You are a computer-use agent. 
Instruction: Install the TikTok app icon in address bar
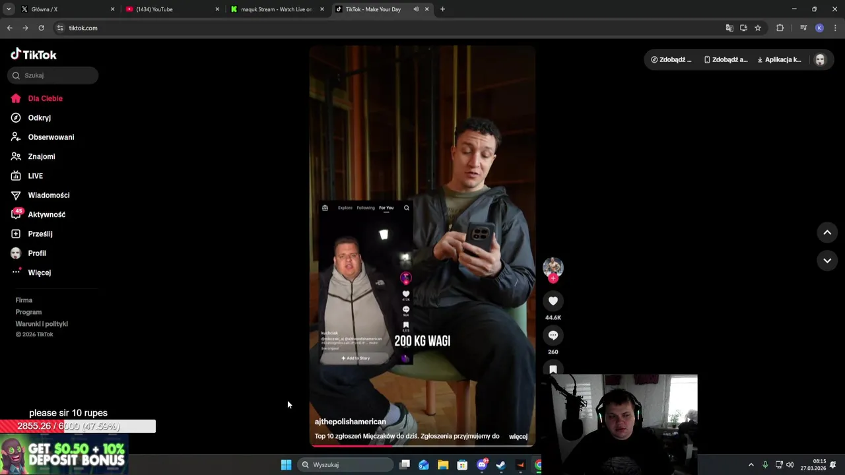pos(743,28)
